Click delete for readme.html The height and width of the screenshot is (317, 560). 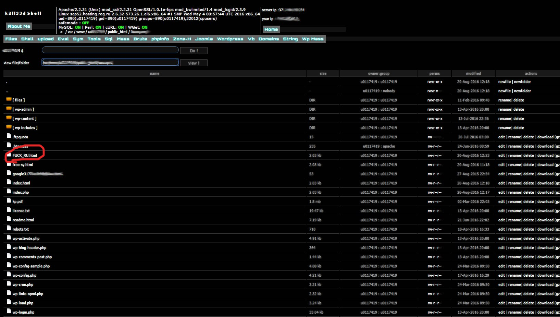528,220
